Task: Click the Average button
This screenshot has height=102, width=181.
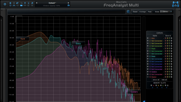Action: (143, 12)
